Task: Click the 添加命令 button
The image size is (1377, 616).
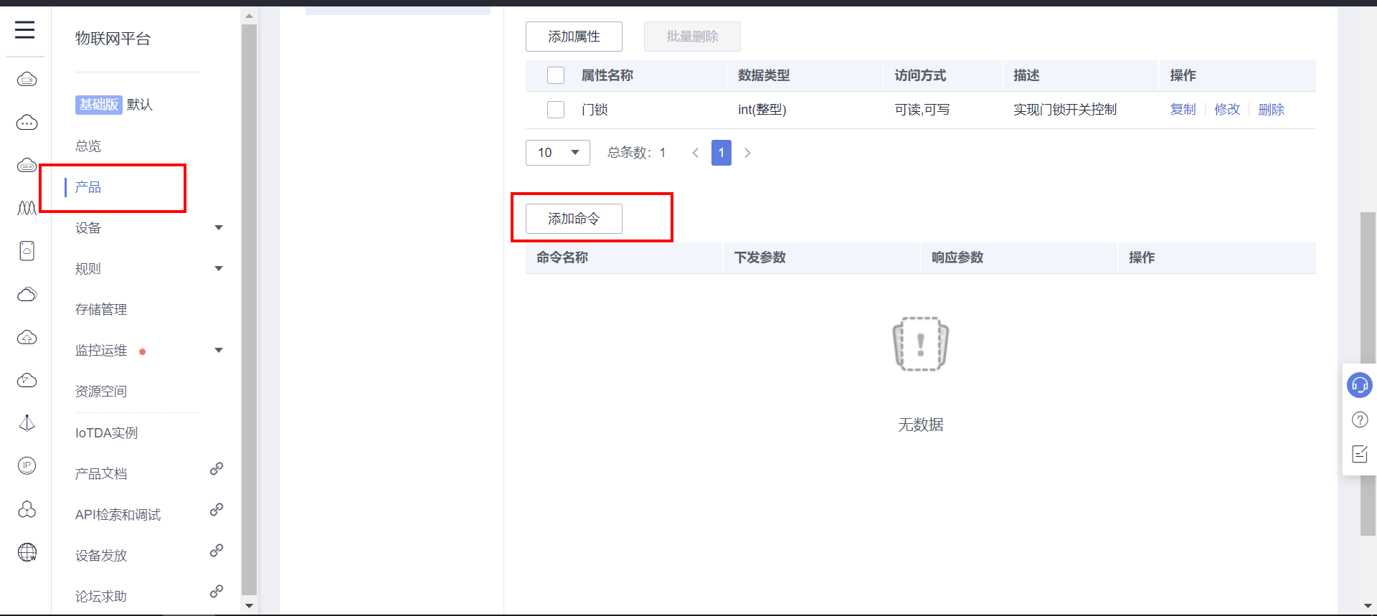Action: [x=574, y=219]
